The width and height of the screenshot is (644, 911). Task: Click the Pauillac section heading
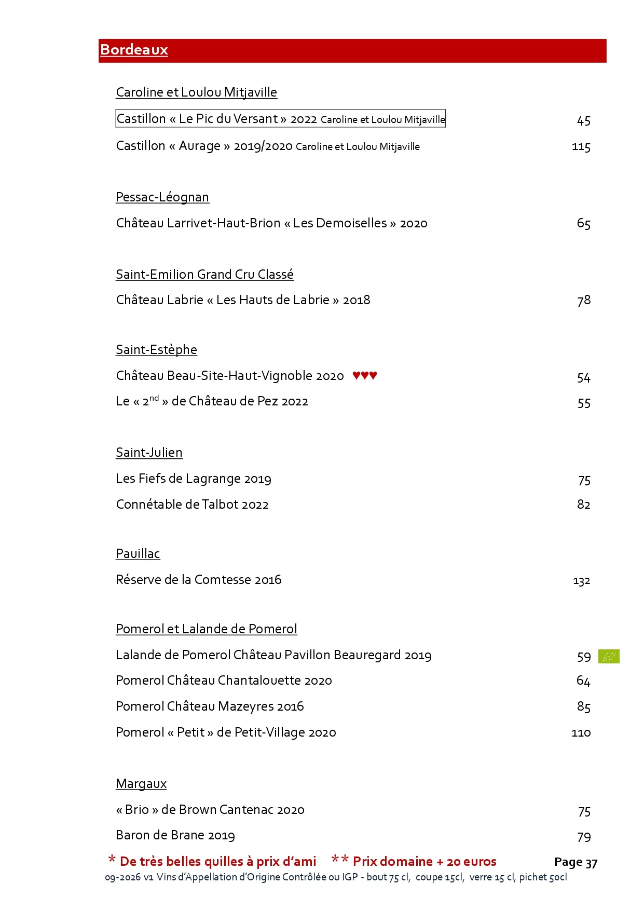pos(138,554)
